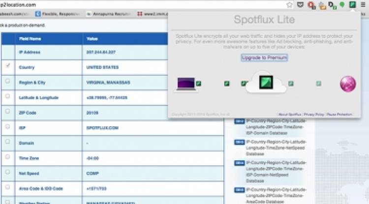Select the VIRGINIA, MANASSAS value cell

(108, 83)
